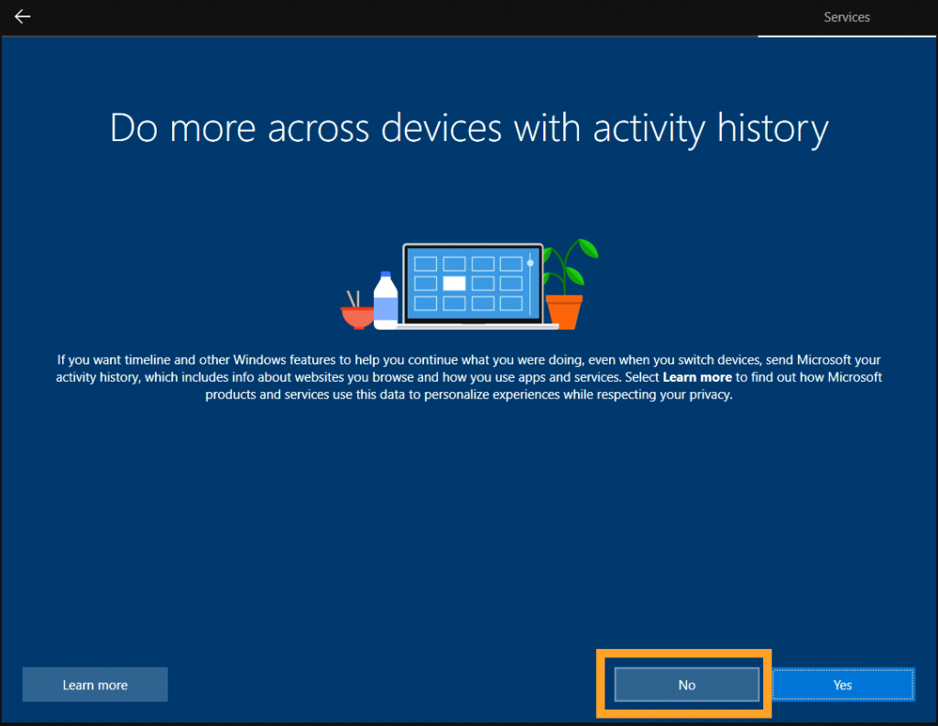Click the chopsticks in the bowl

(x=353, y=298)
